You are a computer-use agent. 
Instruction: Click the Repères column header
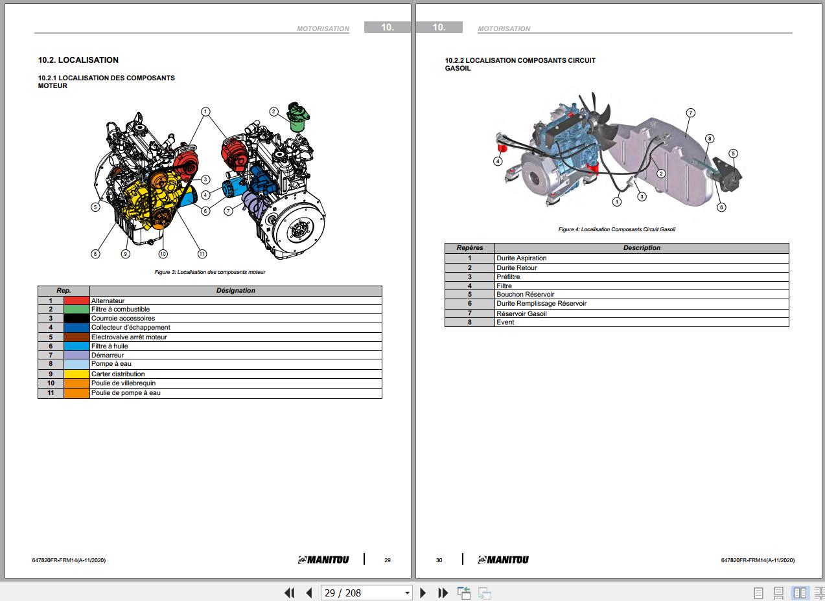470,248
